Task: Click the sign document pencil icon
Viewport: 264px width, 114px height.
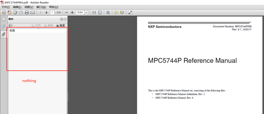Action: [16, 12]
